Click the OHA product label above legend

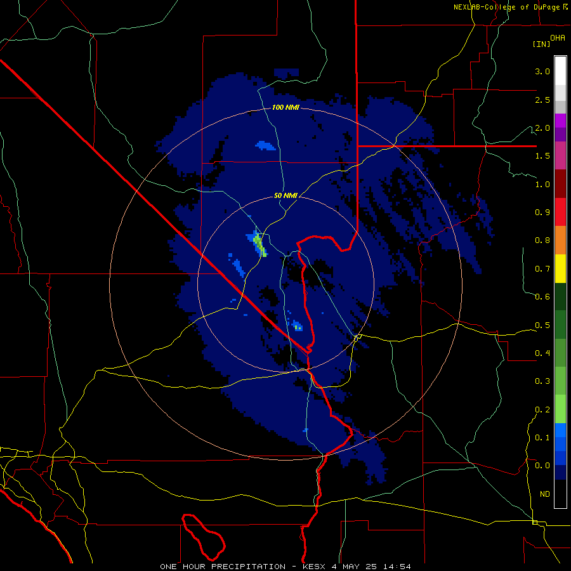click(x=558, y=37)
